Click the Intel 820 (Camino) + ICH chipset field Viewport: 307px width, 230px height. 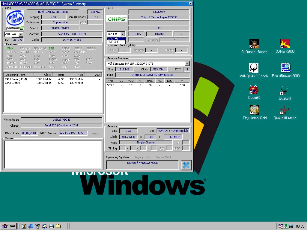click(61, 125)
